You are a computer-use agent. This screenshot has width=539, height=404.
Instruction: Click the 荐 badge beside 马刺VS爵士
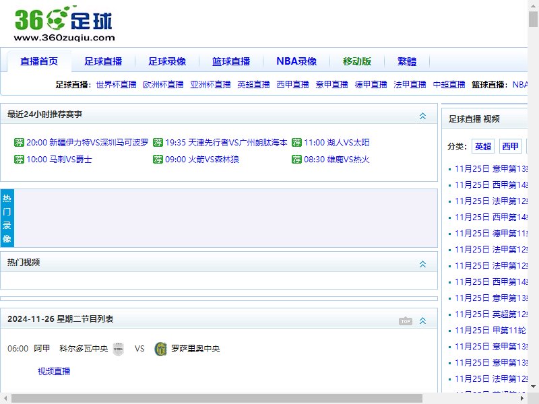click(x=19, y=159)
